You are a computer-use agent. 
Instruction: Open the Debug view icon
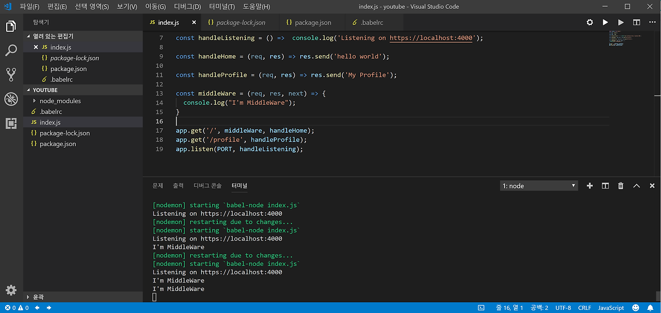(11, 99)
